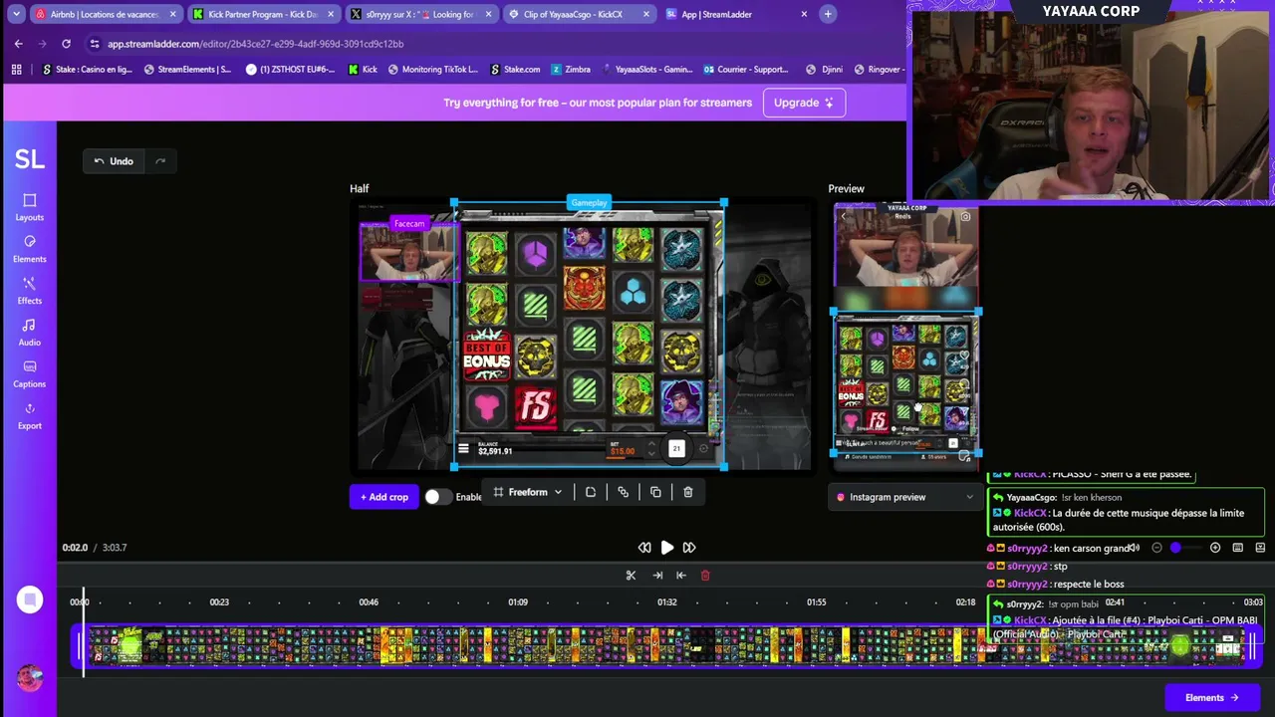Click the + Add crop button
Screen dimensions: 1275x717
pos(384,497)
